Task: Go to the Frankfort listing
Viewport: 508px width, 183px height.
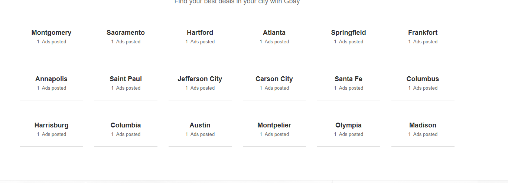Action: 423,33
